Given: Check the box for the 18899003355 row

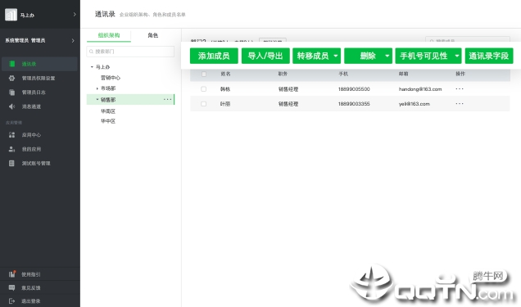Looking at the screenshot, I should pos(204,104).
